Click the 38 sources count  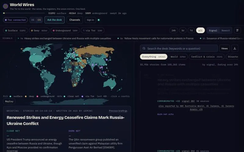(203, 101)
